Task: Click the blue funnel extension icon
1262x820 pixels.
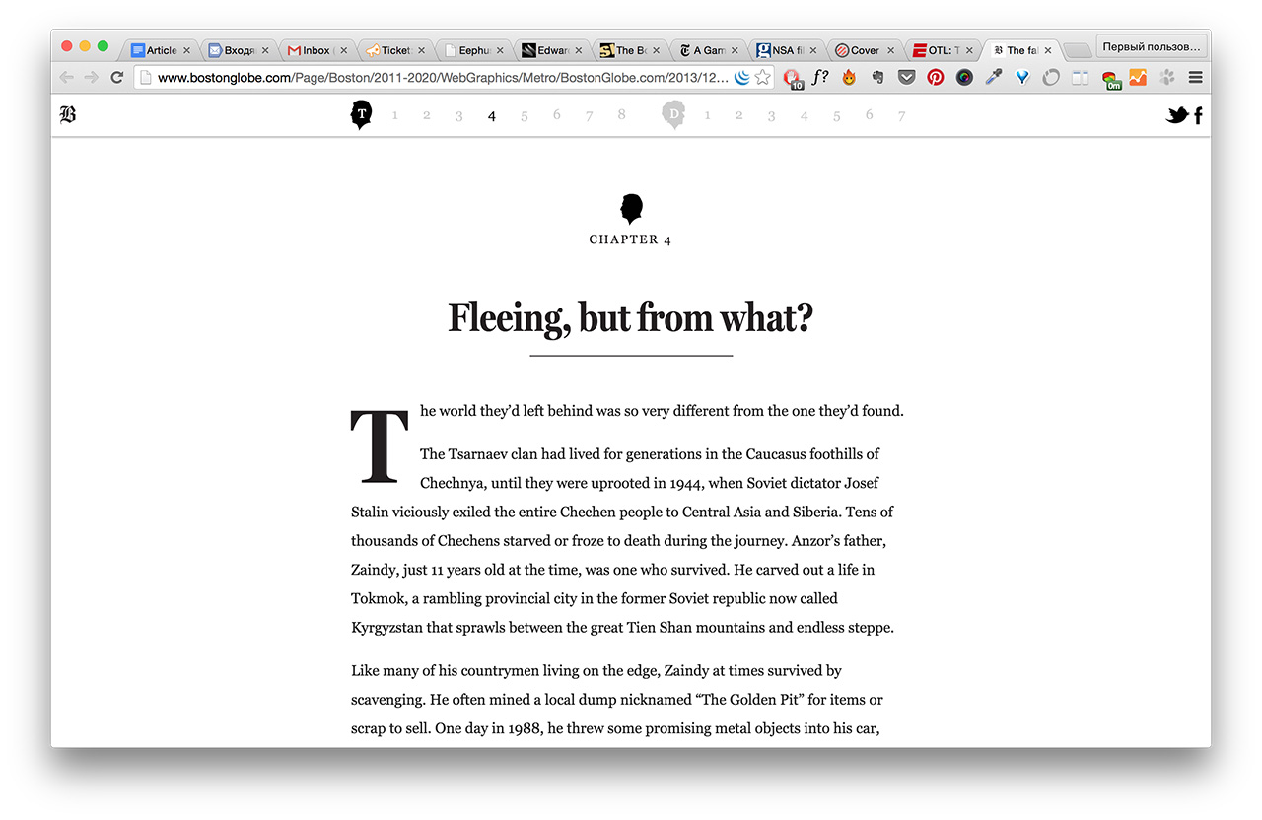Action: click(1022, 77)
